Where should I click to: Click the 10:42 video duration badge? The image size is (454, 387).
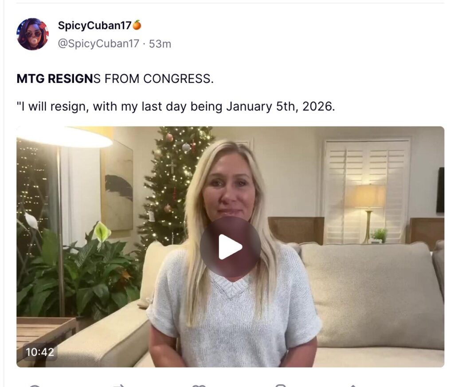point(39,352)
